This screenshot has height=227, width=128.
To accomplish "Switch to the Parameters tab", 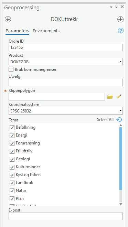I will pos(17,31).
